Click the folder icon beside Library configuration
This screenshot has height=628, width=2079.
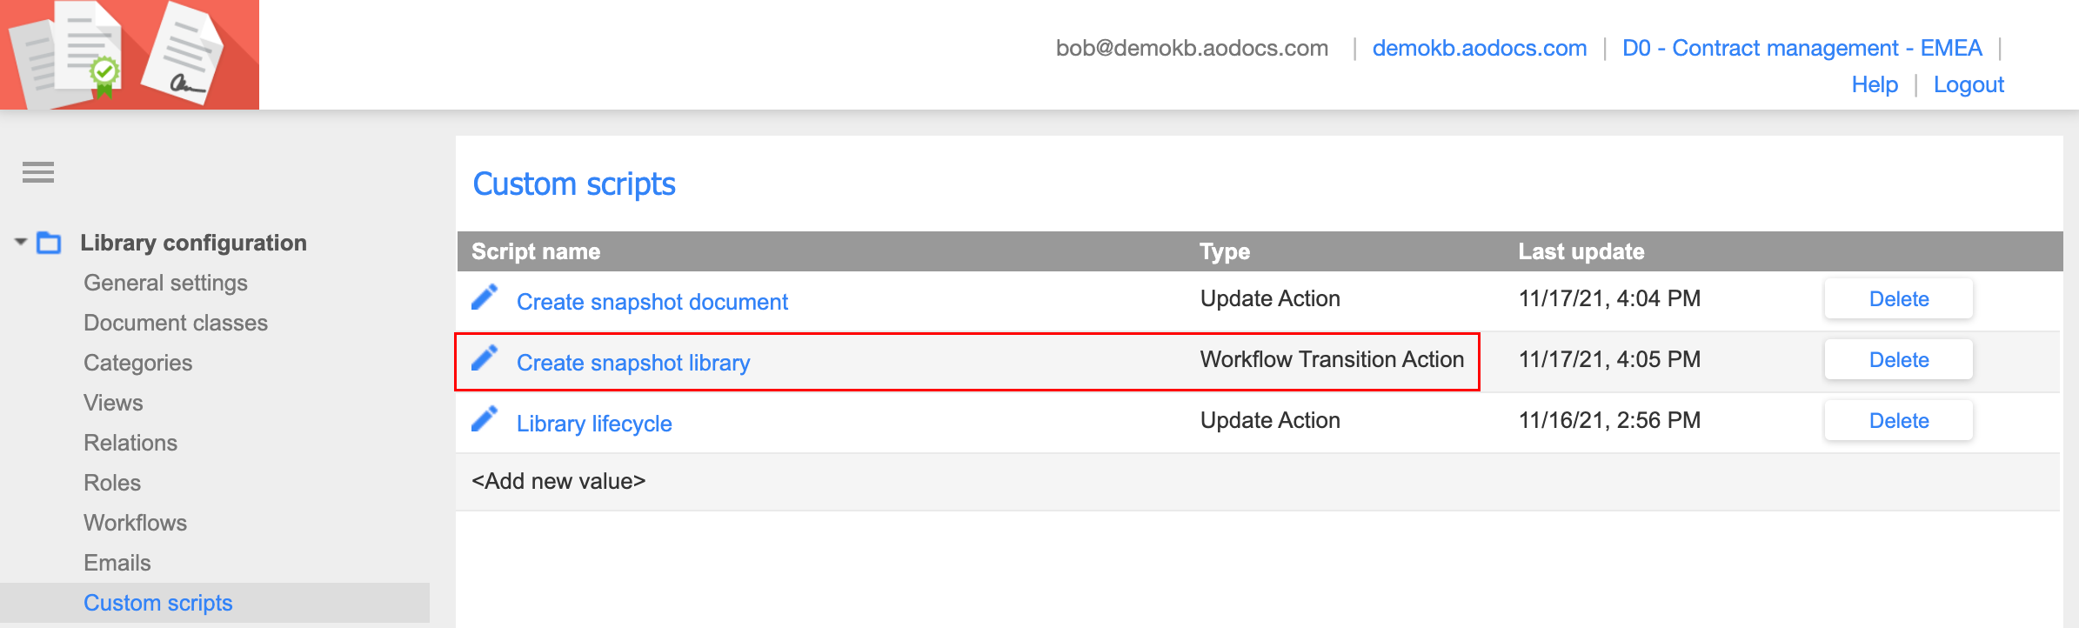click(x=50, y=242)
